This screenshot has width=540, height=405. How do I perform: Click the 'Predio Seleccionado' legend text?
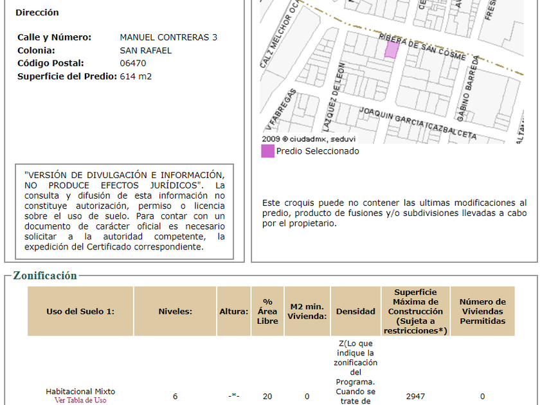click(318, 151)
